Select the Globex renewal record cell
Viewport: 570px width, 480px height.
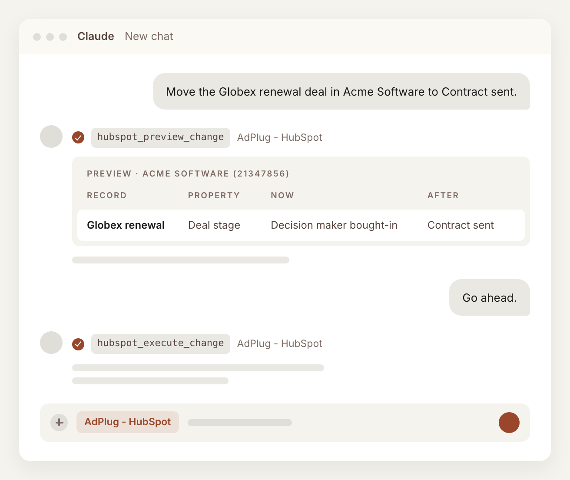(x=126, y=225)
